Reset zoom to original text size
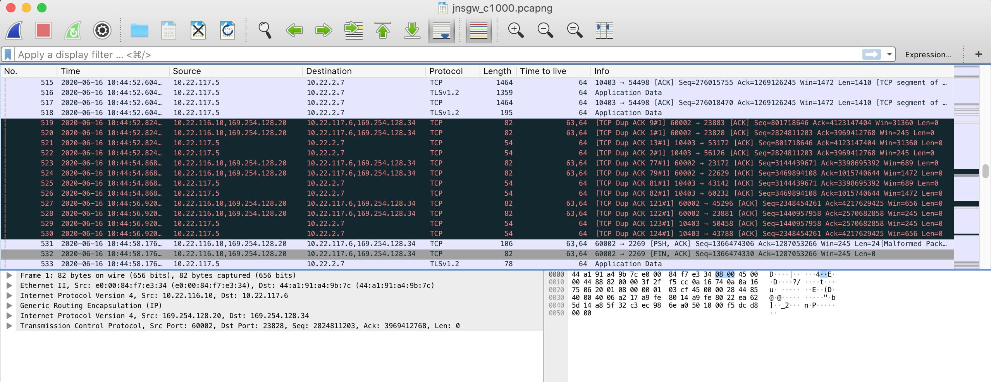The image size is (991, 382). pyautogui.click(x=574, y=30)
